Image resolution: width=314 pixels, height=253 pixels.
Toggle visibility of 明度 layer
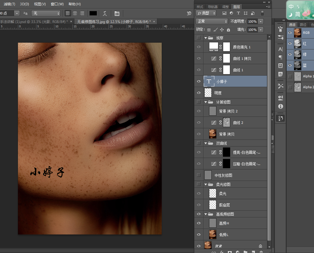click(x=199, y=93)
